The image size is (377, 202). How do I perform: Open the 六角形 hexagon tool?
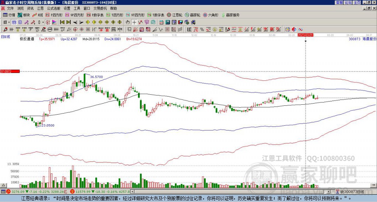pyautogui.click(x=211, y=15)
